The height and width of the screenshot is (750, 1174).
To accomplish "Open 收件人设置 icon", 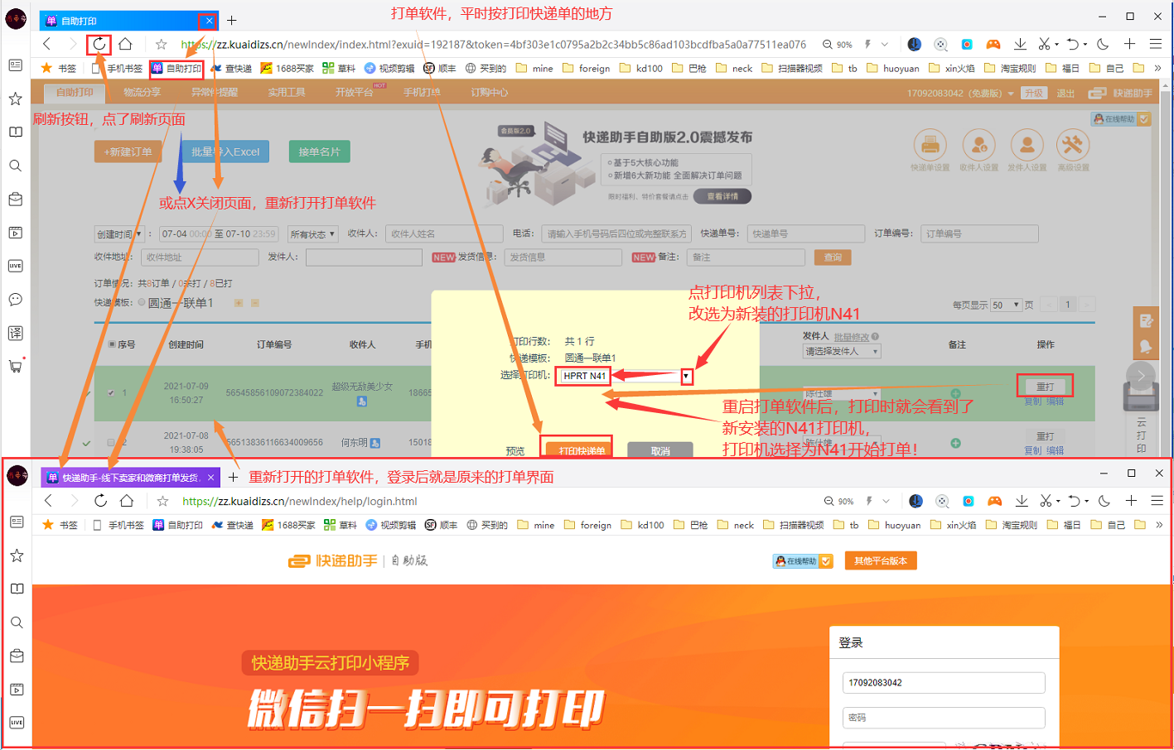I will 978,145.
